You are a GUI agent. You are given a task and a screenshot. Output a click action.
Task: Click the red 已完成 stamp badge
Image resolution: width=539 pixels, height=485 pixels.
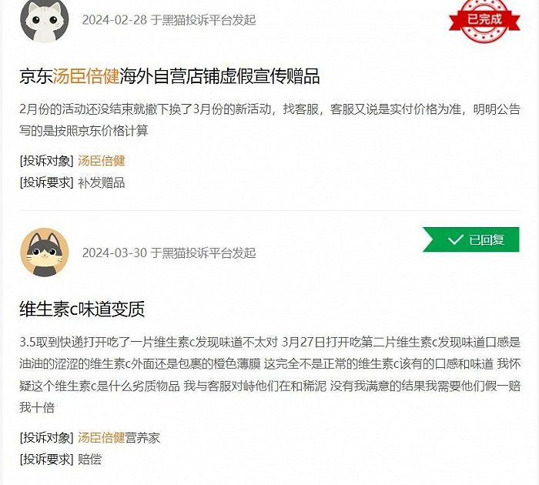click(484, 20)
